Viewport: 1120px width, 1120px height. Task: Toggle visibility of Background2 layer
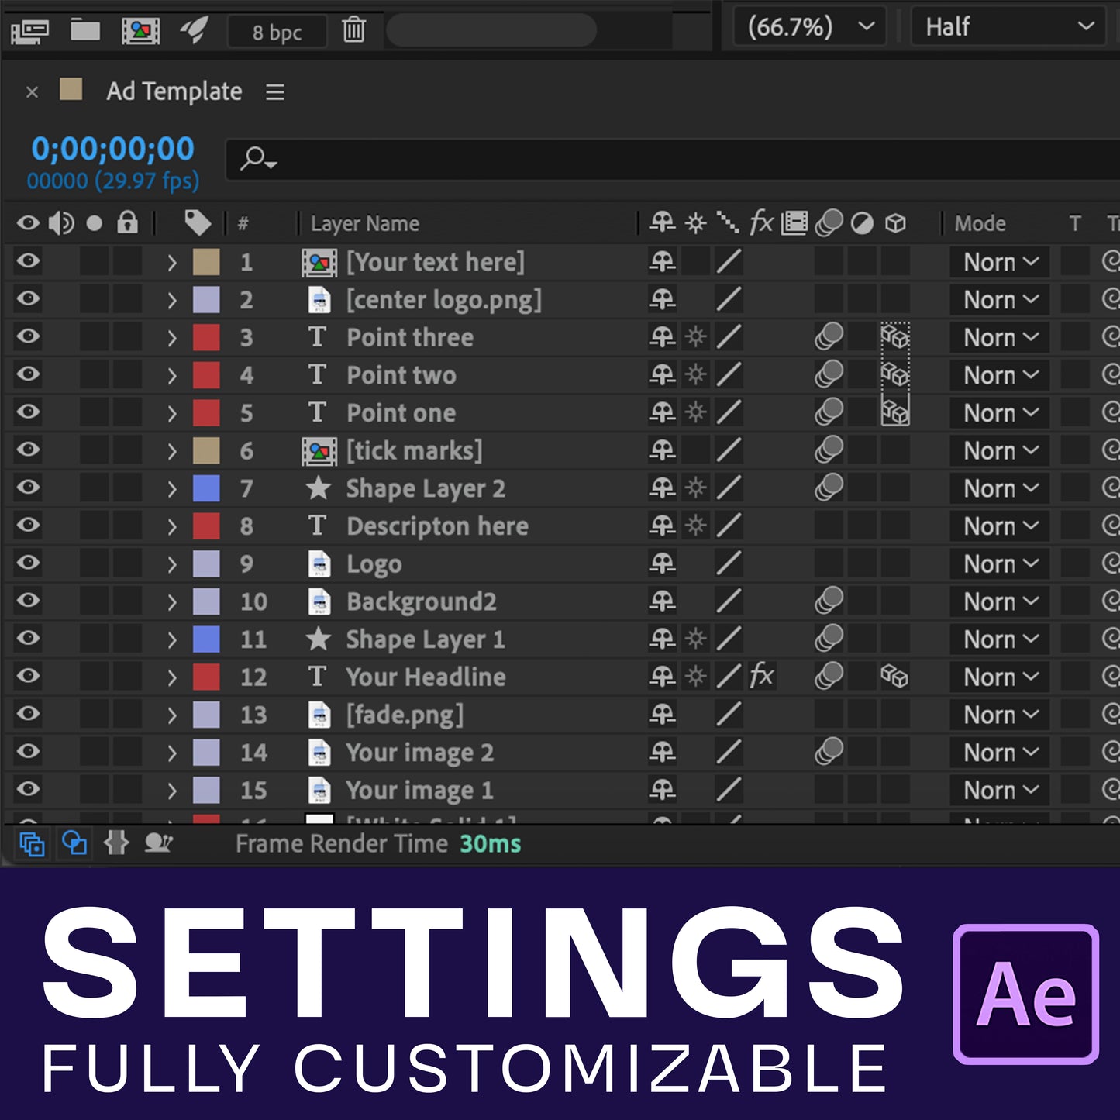(x=29, y=601)
